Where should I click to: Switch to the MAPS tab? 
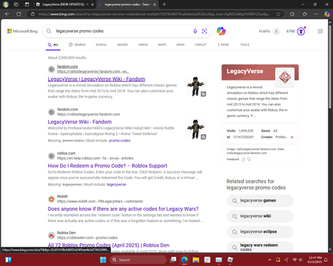click(162, 45)
